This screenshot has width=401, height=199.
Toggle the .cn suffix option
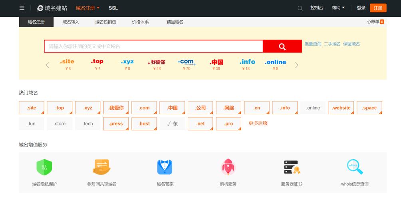pos(257,108)
